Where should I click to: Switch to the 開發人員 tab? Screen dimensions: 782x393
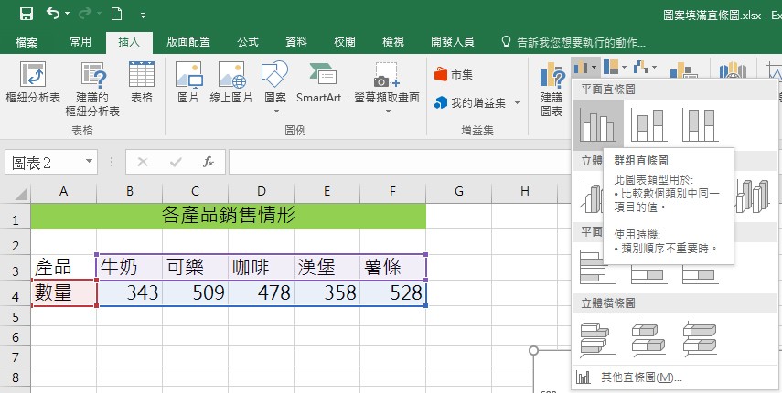pyautogui.click(x=453, y=42)
